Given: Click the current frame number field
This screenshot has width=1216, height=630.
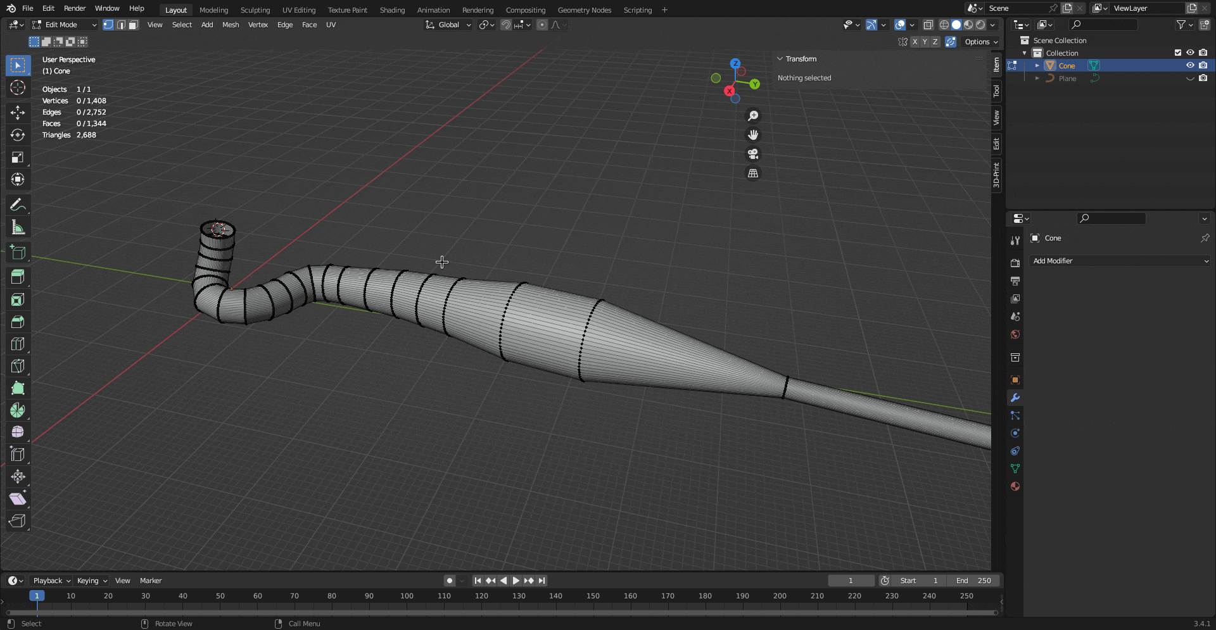Looking at the screenshot, I should tap(851, 581).
